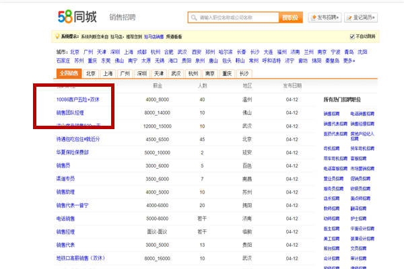
Task: Open the 渠道专员 job posting
Action: (x=65, y=179)
